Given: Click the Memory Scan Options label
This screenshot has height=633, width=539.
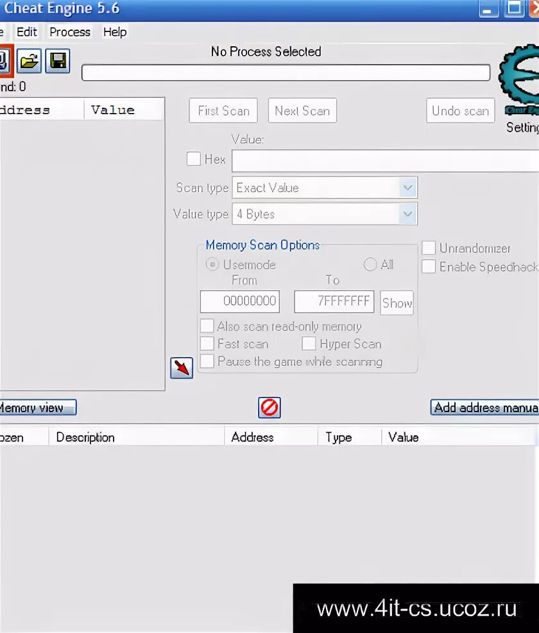Looking at the screenshot, I should tap(262, 245).
